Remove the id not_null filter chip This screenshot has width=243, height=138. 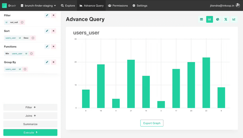coord(22,22)
